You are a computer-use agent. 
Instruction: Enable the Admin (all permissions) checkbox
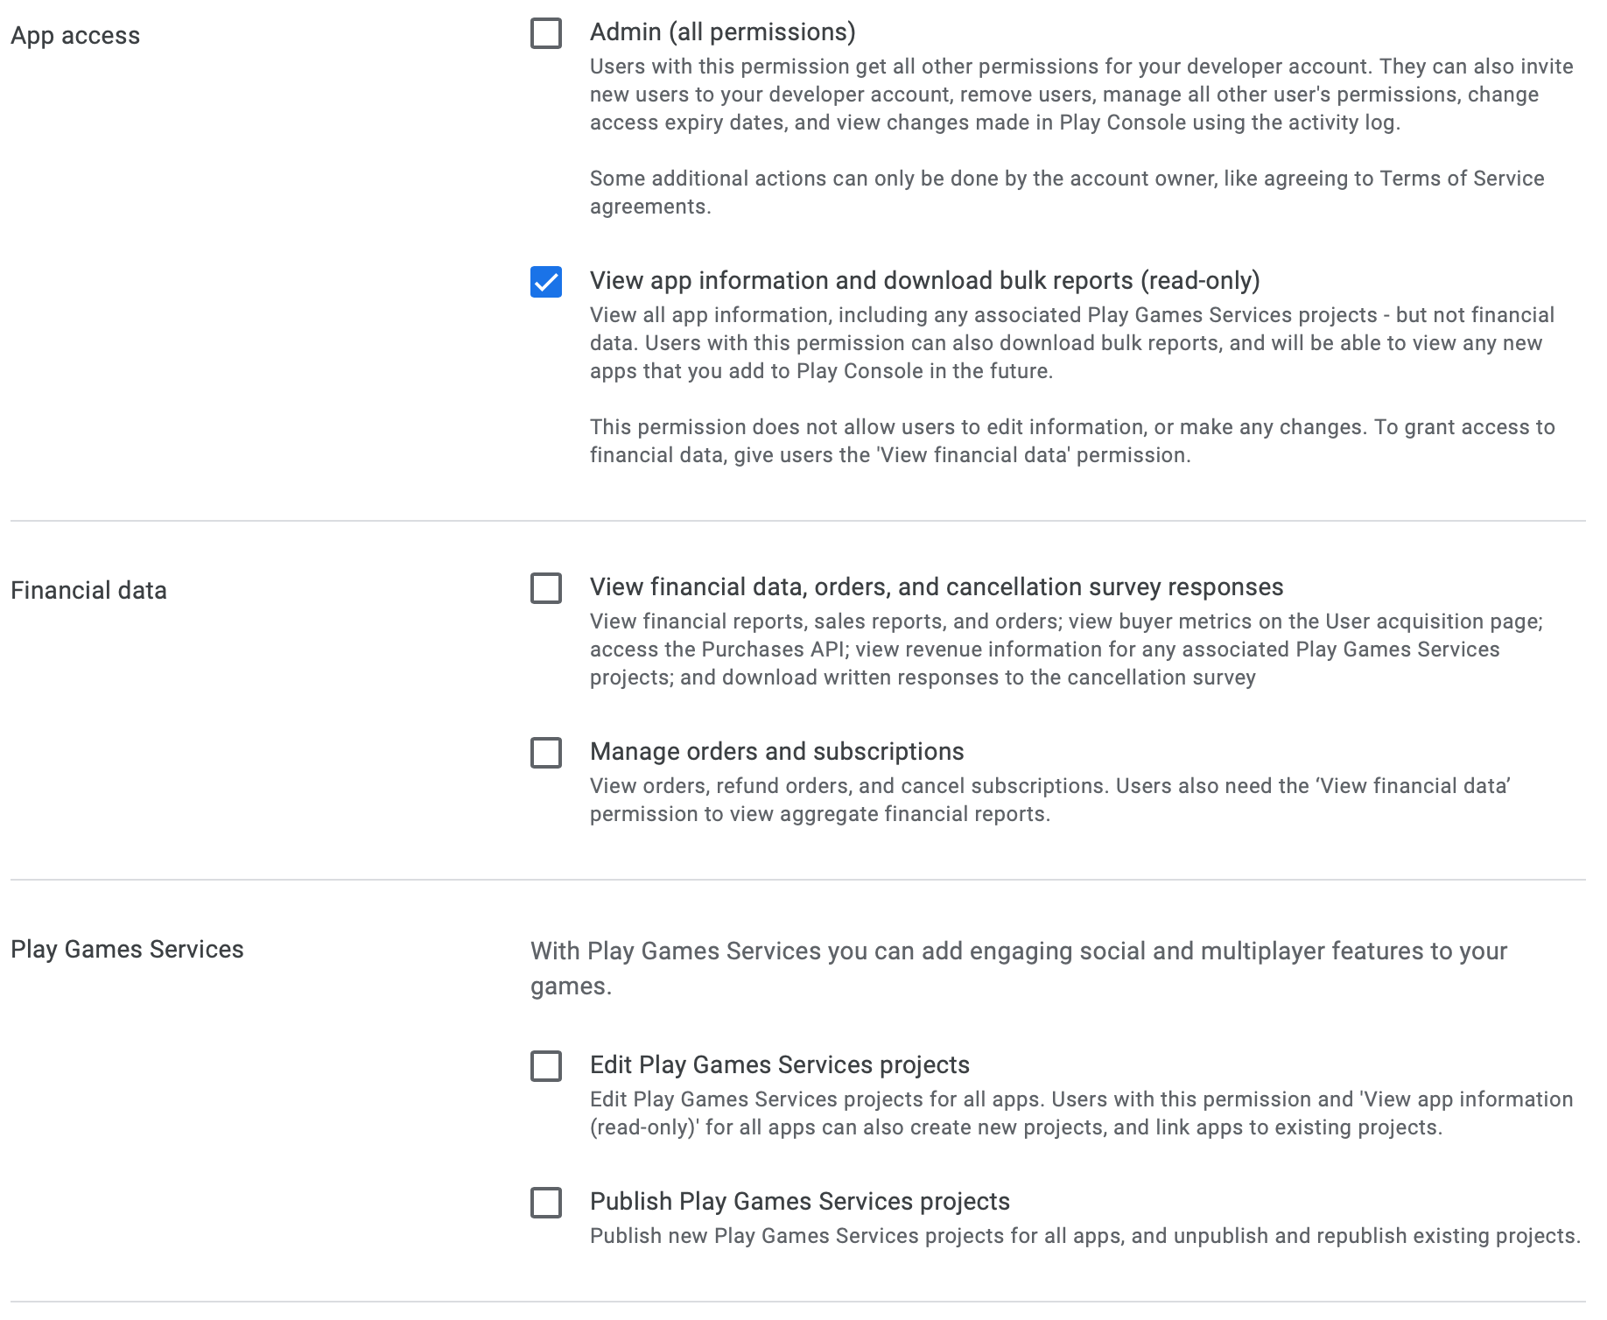546,33
